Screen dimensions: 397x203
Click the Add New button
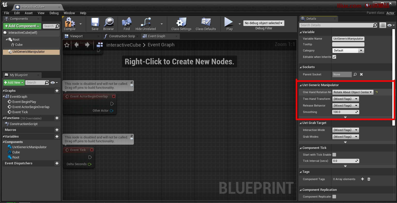click(14, 83)
